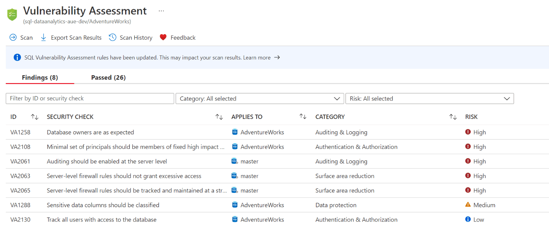Screen dimensions: 549x226
Task: Switch to the Passed (26) tab
Action: click(108, 78)
